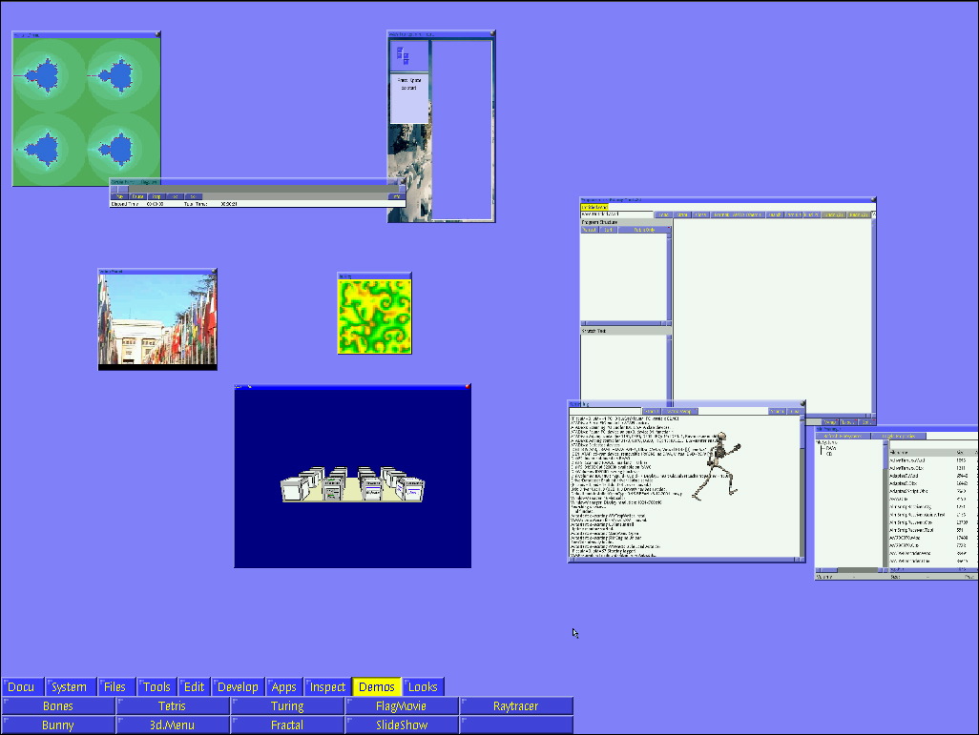Click the kernel log input field
979x735 pixels.
tap(605, 411)
